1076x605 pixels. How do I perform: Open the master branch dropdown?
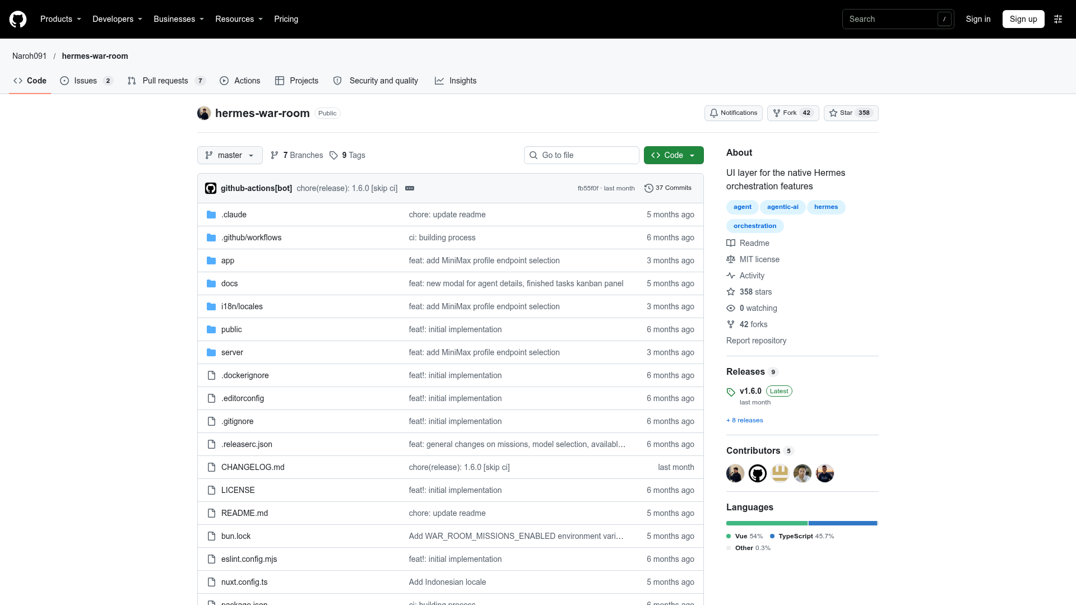point(230,155)
